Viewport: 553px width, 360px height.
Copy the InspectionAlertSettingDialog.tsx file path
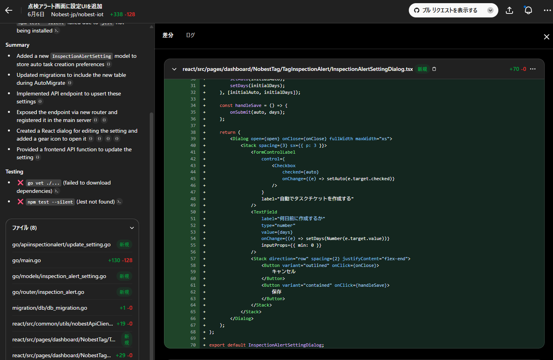tap(434, 69)
